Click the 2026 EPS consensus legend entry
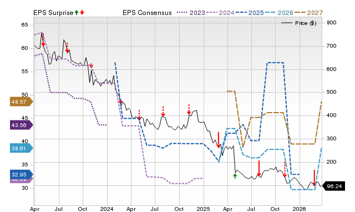Viewport: 355px width, 212px height. [279, 13]
